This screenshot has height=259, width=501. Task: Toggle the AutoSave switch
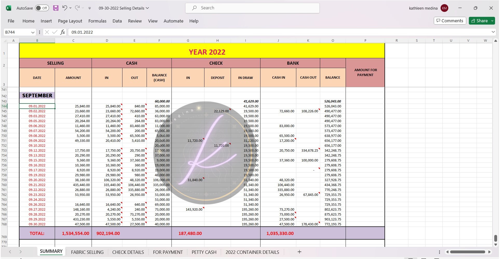point(42,8)
